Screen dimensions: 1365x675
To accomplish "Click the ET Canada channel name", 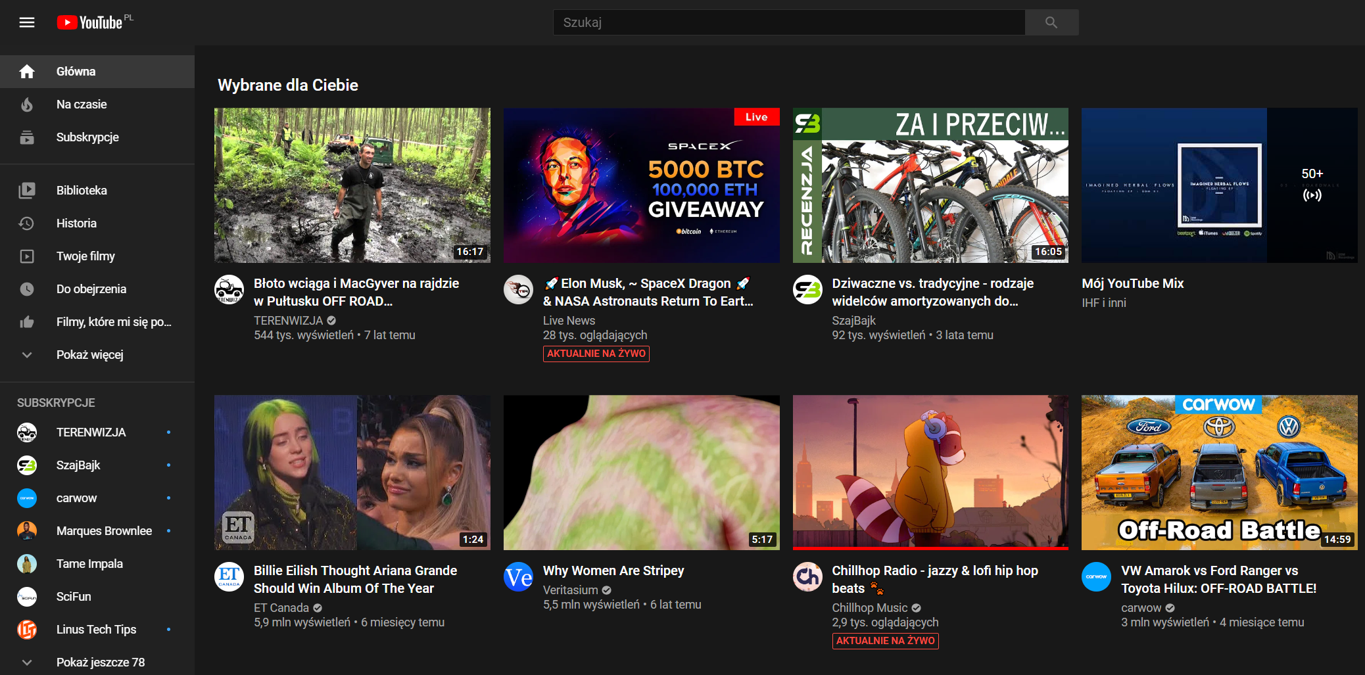I will pos(281,608).
